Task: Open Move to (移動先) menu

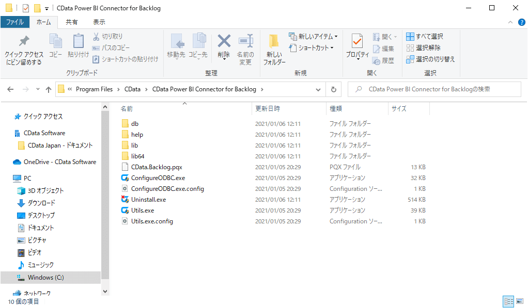Action: (x=176, y=46)
